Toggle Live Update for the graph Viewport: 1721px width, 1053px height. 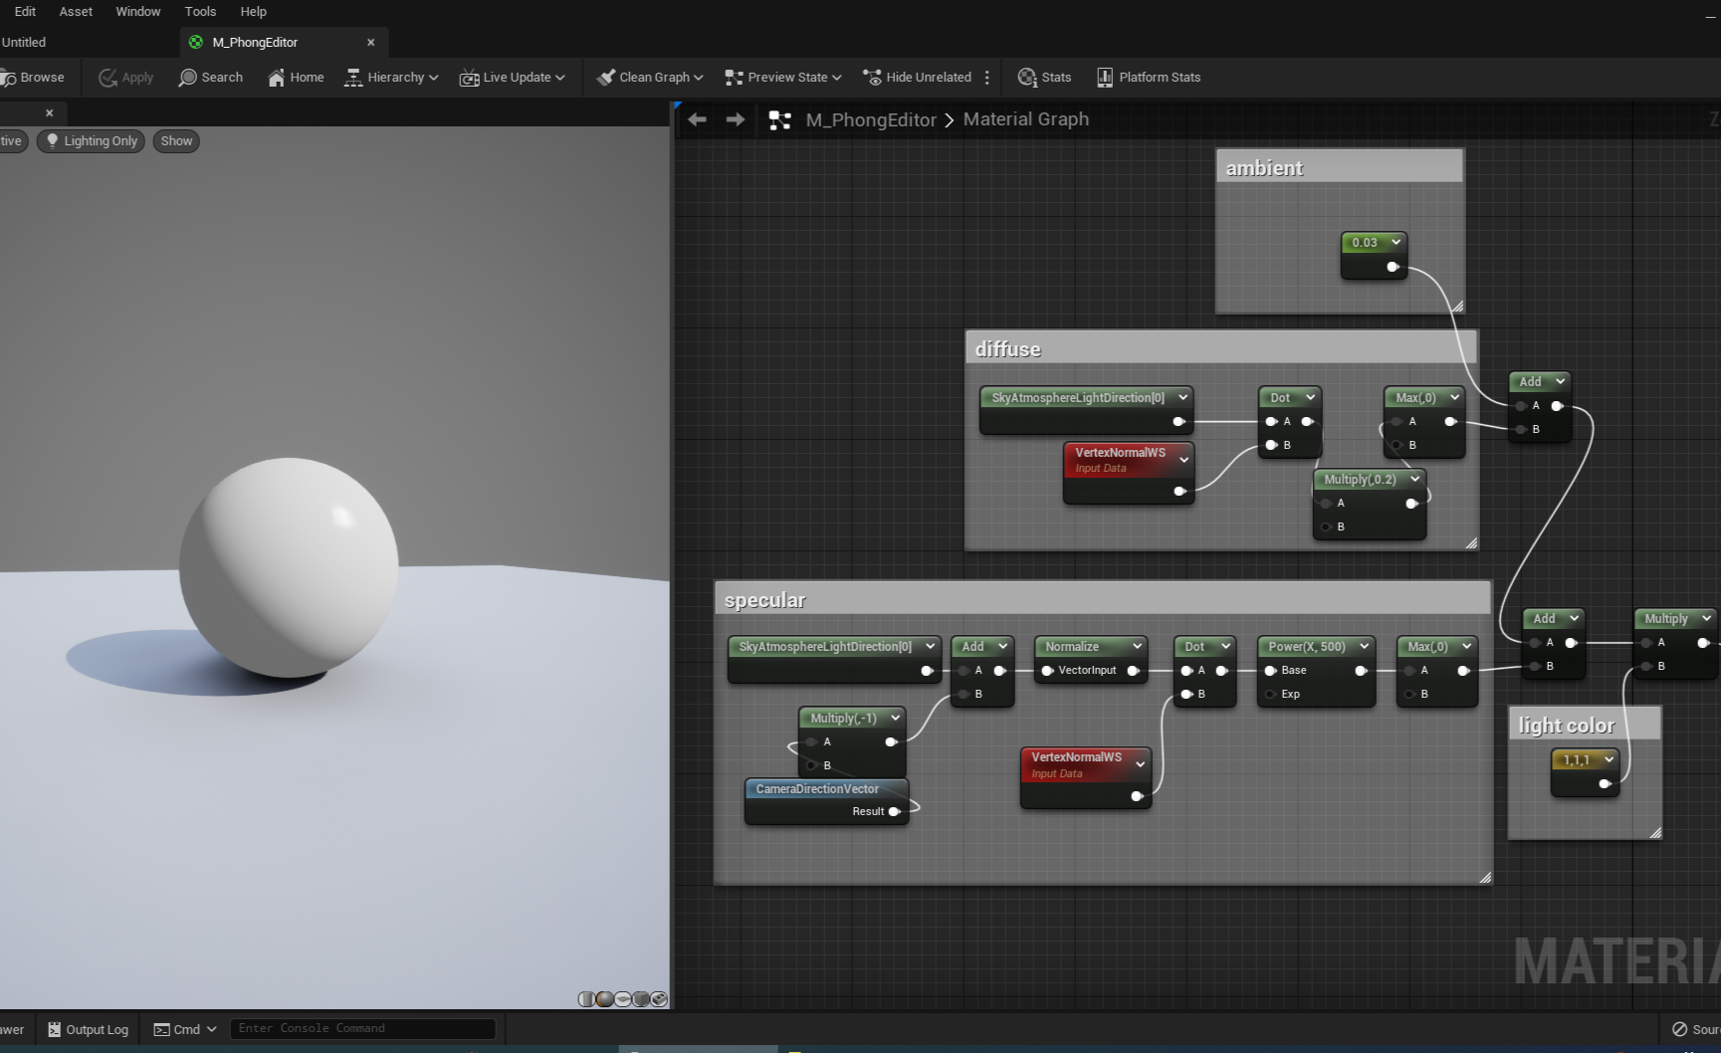(511, 77)
